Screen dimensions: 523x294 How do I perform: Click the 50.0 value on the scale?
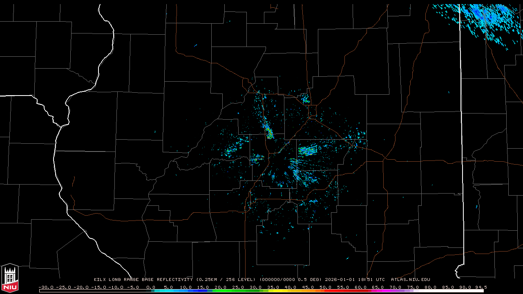326,287
